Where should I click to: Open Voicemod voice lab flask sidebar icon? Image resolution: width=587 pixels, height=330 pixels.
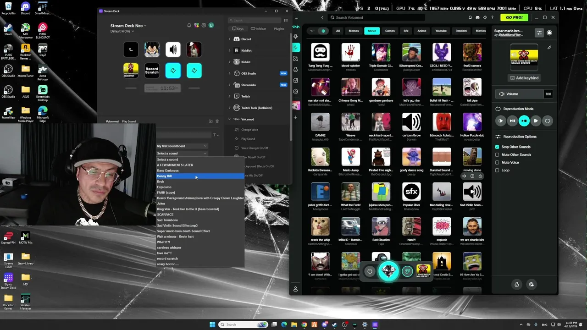pos(296,69)
